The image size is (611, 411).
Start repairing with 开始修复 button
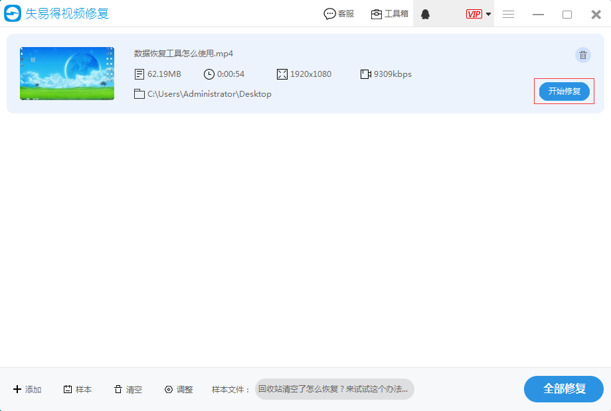click(564, 91)
